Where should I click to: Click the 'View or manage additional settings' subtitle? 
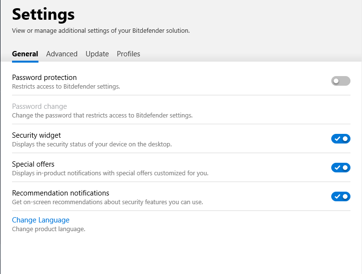(101, 30)
